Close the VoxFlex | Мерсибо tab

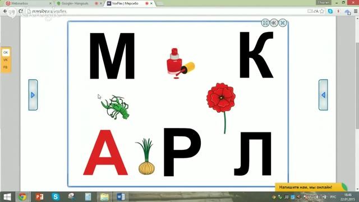(151, 3)
